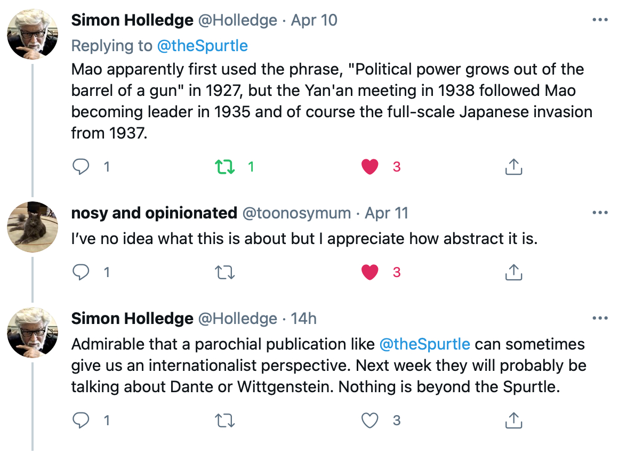Share the 14h Simon Holledge tweet
Viewport: 627px width, 454px height.
(x=514, y=420)
